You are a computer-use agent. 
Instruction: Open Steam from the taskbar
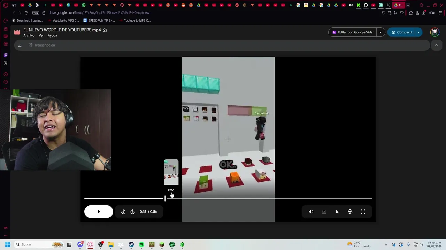tap(131, 244)
